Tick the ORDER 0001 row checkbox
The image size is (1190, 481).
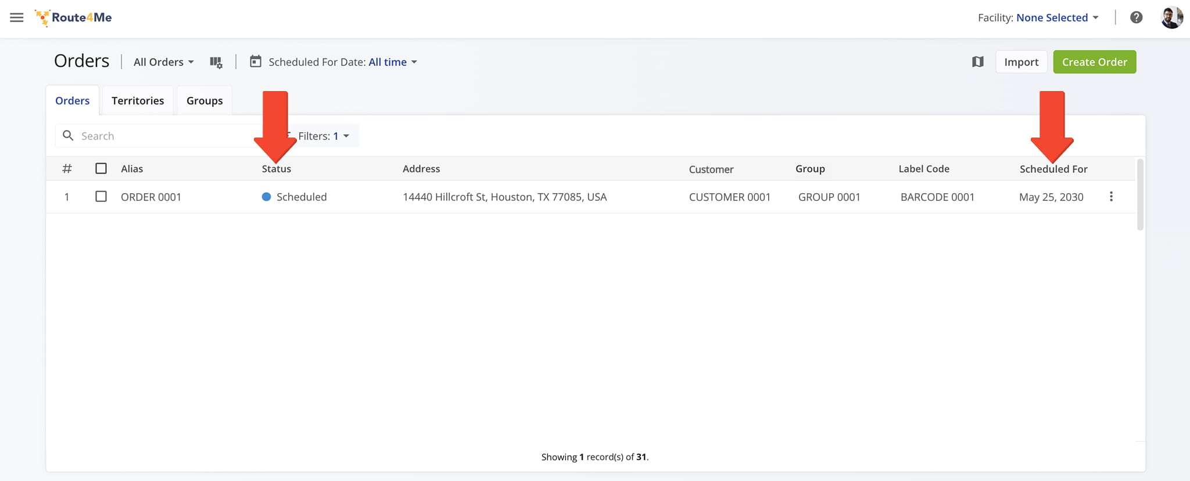coord(101,196)
